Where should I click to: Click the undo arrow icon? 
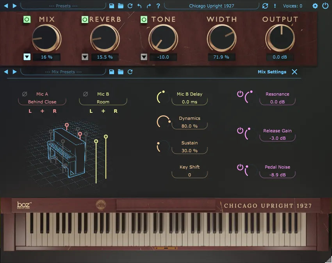point(140,6)
